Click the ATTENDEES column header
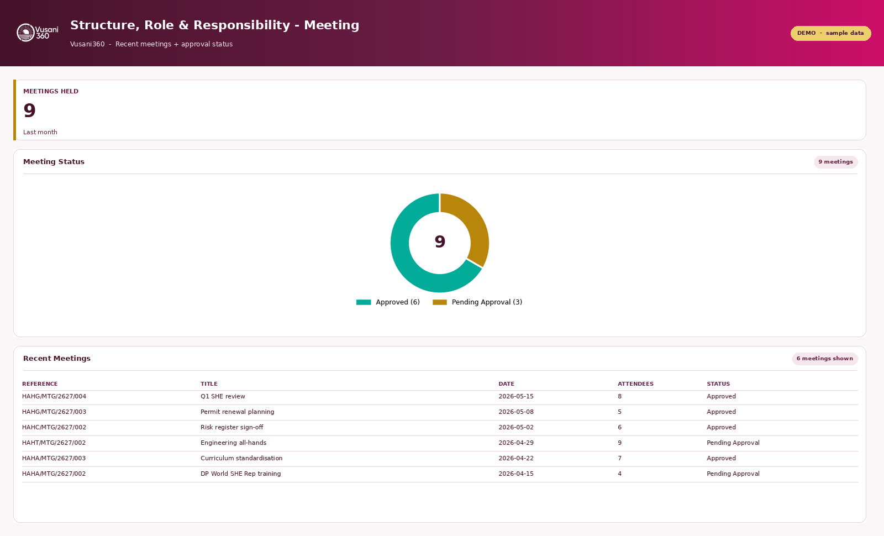The height and width of the screenshot is (536, 884). pyautogui.click(x=635, y=384)
